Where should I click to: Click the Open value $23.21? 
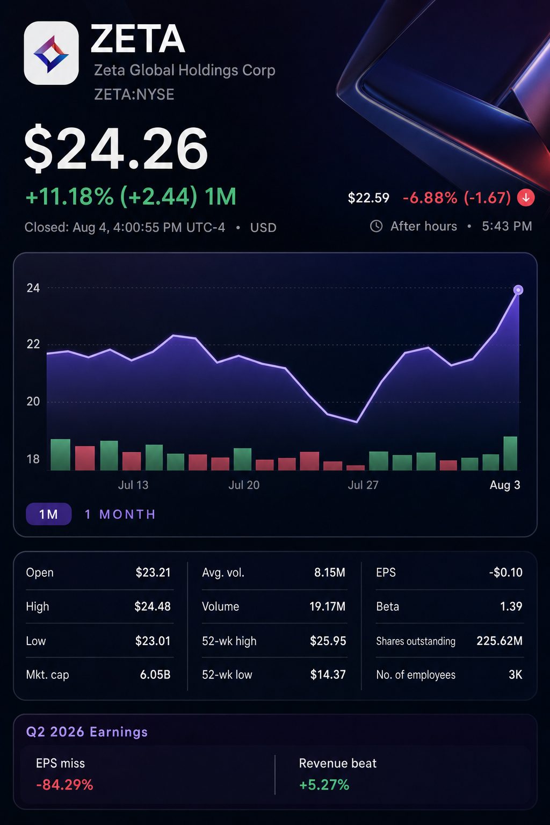point(153,573)
